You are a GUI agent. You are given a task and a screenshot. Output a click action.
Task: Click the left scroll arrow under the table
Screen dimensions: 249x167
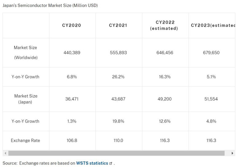[x=5, y=153]
